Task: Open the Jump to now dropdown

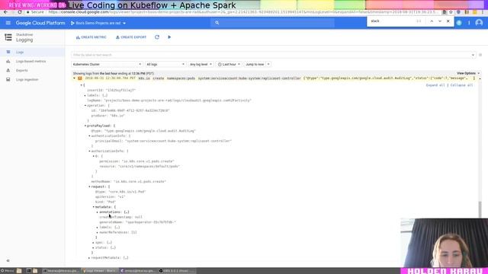Action: (x=258, y=64)
